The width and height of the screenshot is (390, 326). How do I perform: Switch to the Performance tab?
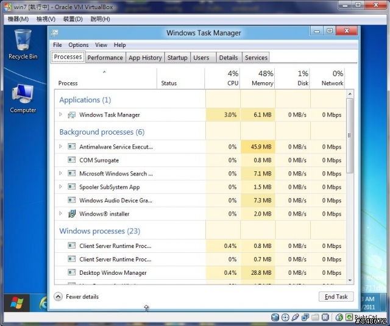(105, 57)
